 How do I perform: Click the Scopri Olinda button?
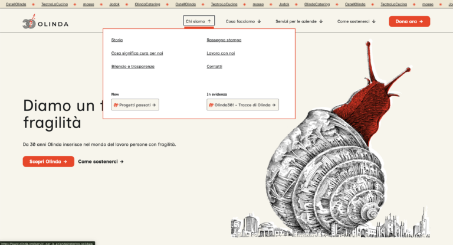point(48,161)
